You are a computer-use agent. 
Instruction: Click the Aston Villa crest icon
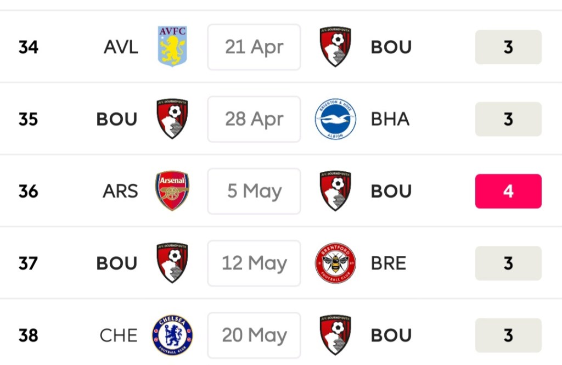pos(172,47)
